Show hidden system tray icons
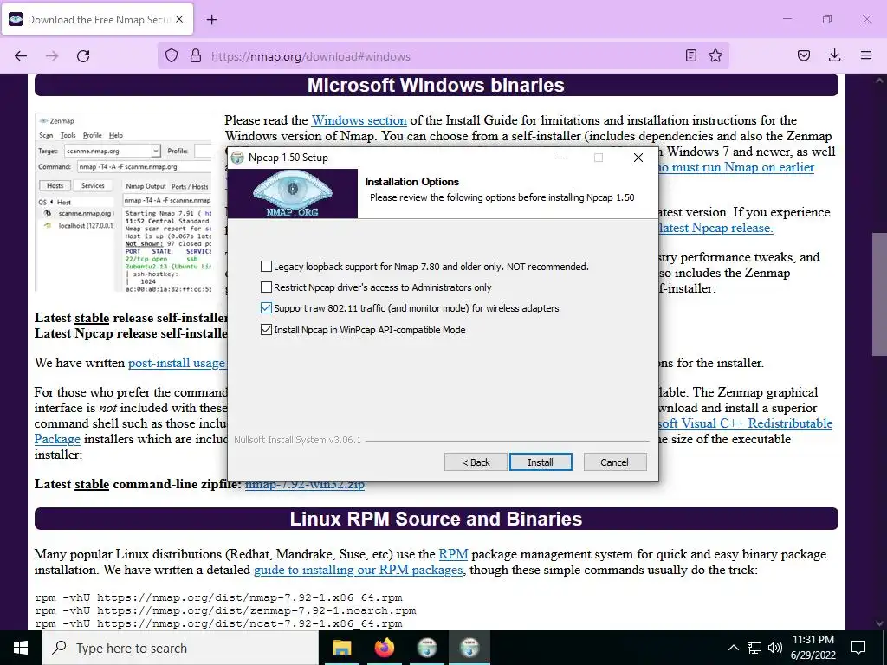The width and height of the screenshot is (887, 665). (733, 648)
